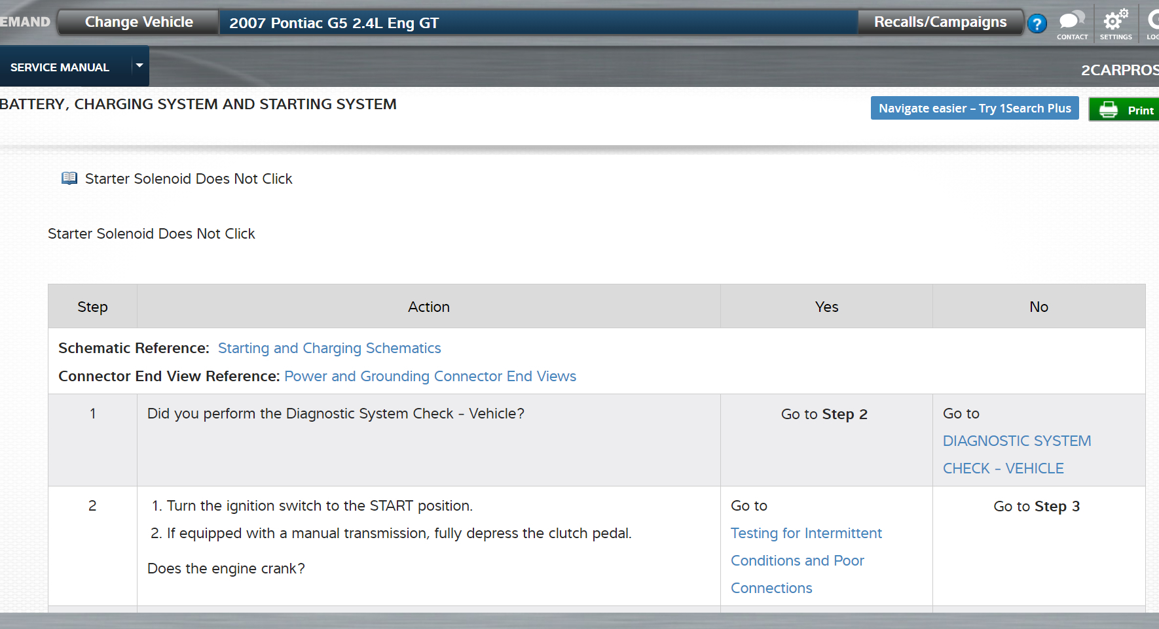Open Power and Grounding Connector End Views
The width and height of the screenshot is (1159, 629).
click(x=430, y=377)
